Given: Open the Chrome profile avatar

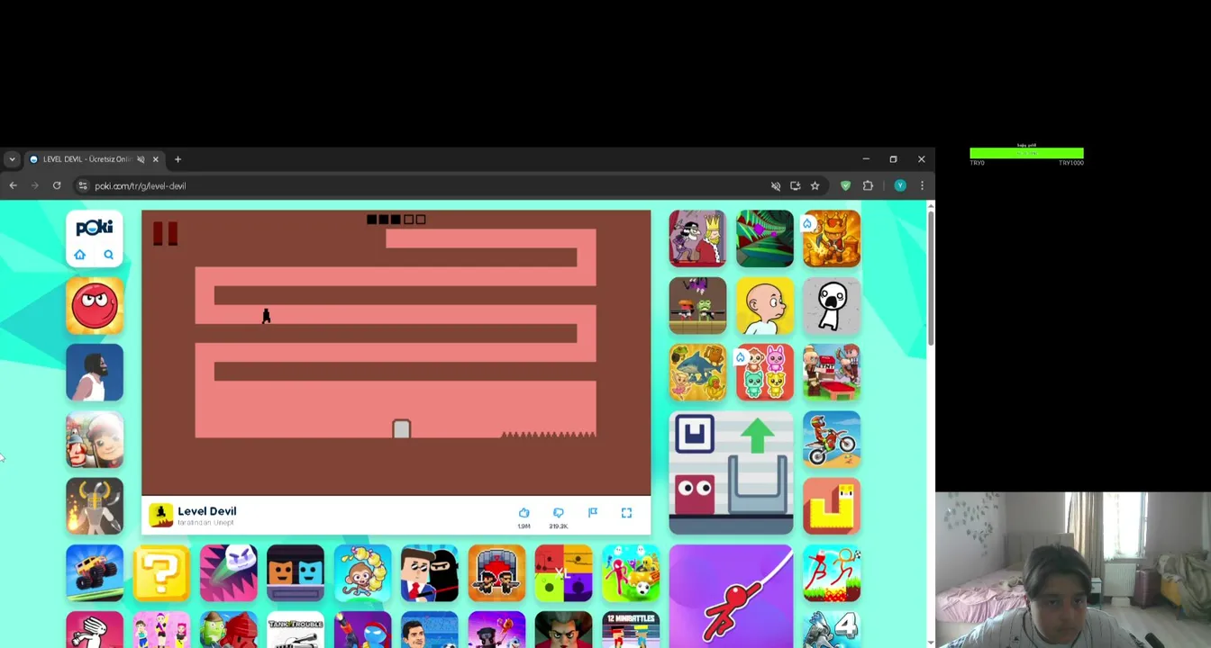Looking at the screenshot, I should pos(900,185).
